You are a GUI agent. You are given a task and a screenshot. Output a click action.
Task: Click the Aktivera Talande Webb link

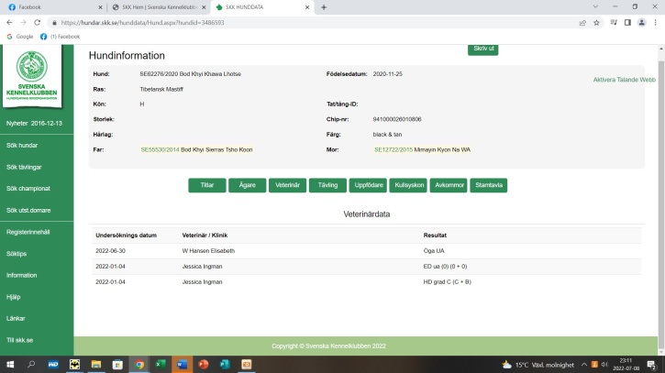pyautogui.click(x=624, y=80)
